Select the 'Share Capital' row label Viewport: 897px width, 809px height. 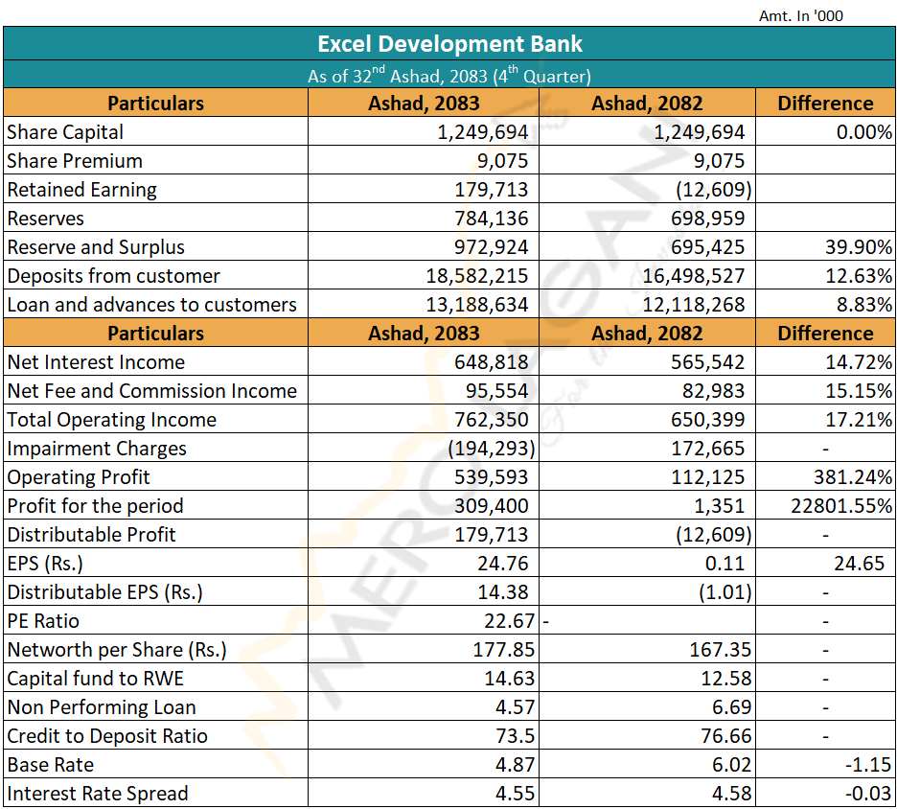click(x=65, y=132)
